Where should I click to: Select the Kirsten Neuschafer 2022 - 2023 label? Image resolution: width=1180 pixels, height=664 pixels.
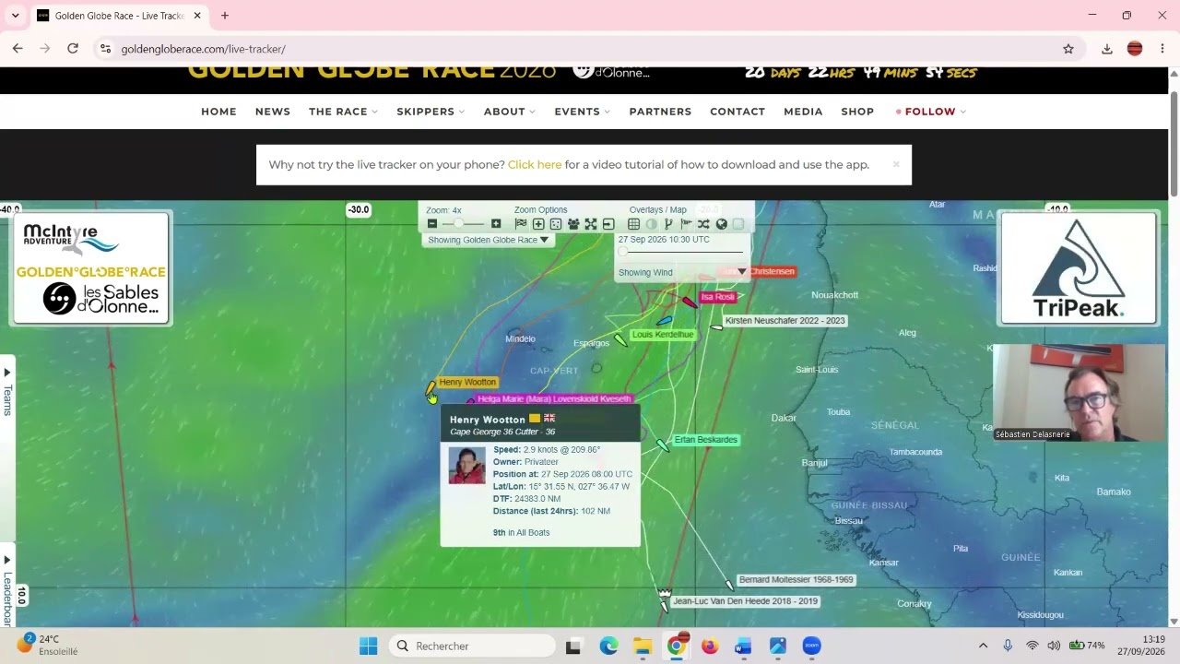pos(785,321)
